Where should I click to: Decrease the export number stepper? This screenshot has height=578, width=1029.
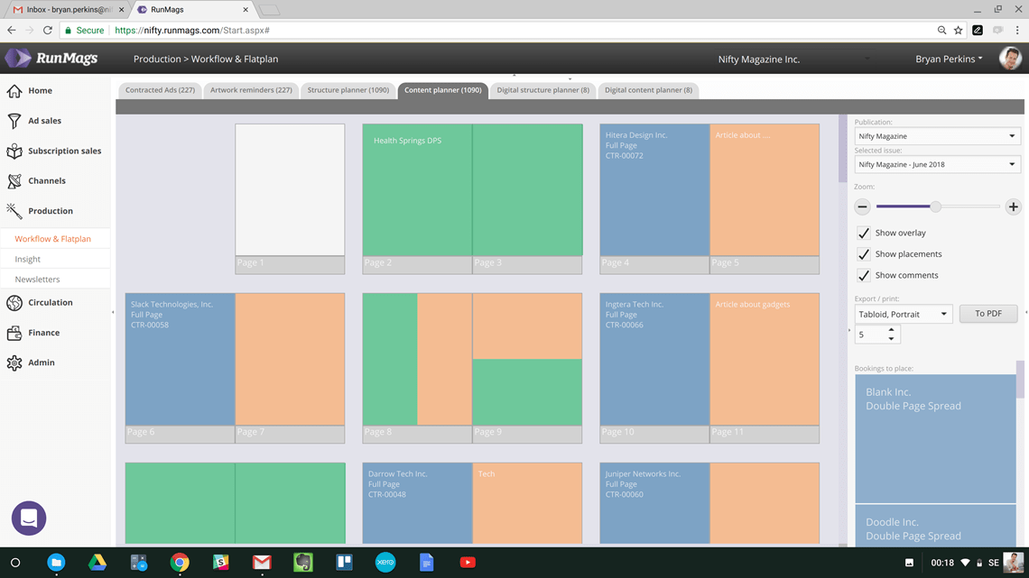[x=891, y=339]
